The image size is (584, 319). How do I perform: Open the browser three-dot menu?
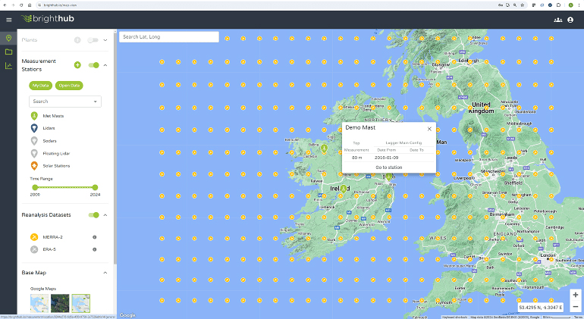tap(579, 5)
